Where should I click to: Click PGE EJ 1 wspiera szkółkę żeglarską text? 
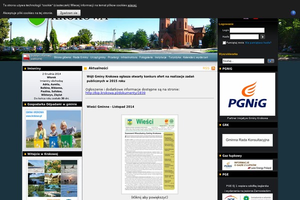point(247,186)
